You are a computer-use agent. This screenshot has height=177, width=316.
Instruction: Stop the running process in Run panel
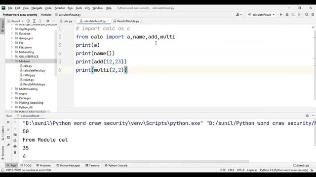click(8, 130)
